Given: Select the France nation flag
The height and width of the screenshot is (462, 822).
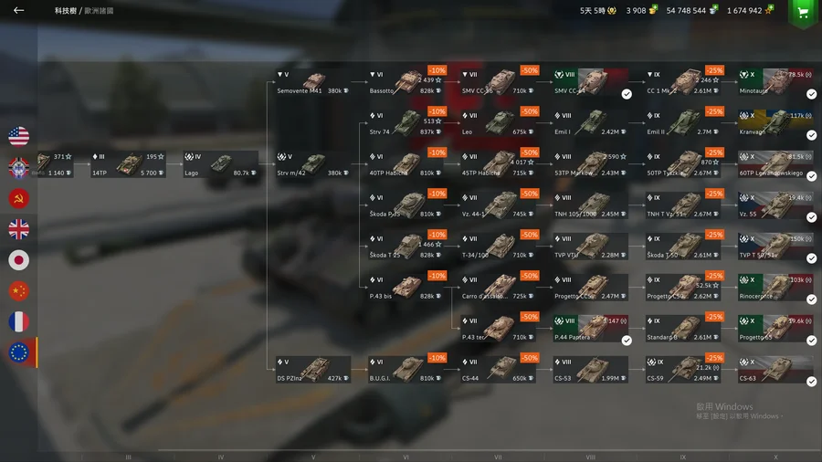Looking at the screenshot, I should (19, 321).
